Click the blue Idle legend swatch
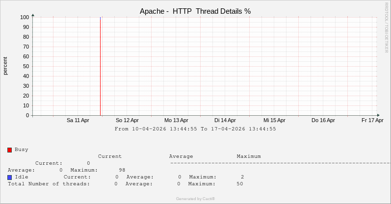This screenshot has width=391, height=204. coord(10,177)
